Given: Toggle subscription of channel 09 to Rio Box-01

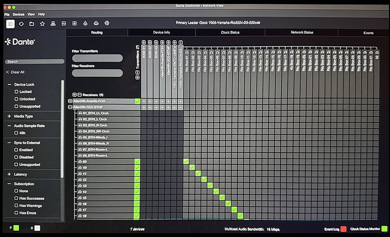Looking at the screenshot, I should [x=186, y=161].
